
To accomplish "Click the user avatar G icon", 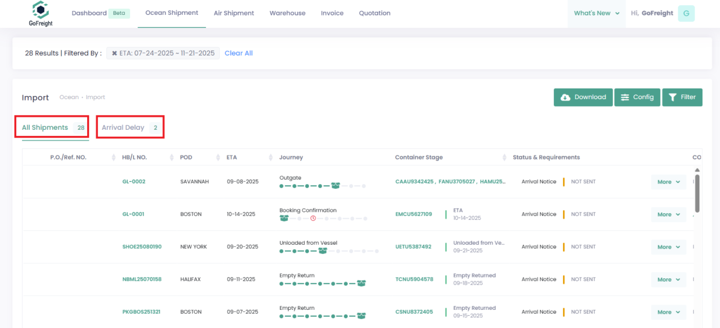I will tap(686, 13).
